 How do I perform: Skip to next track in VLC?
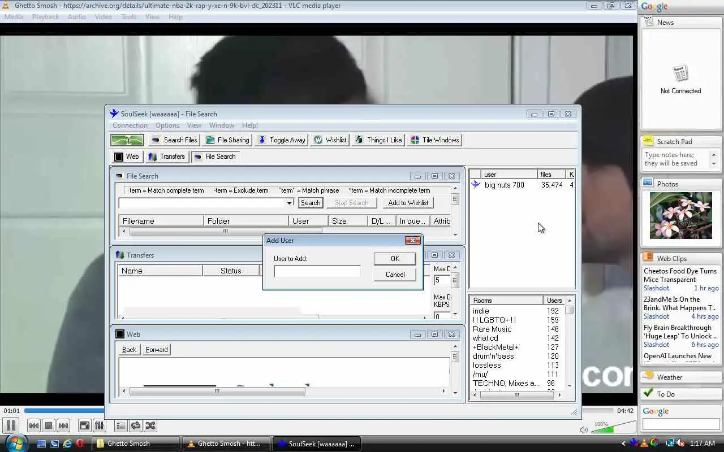(63, 425)
